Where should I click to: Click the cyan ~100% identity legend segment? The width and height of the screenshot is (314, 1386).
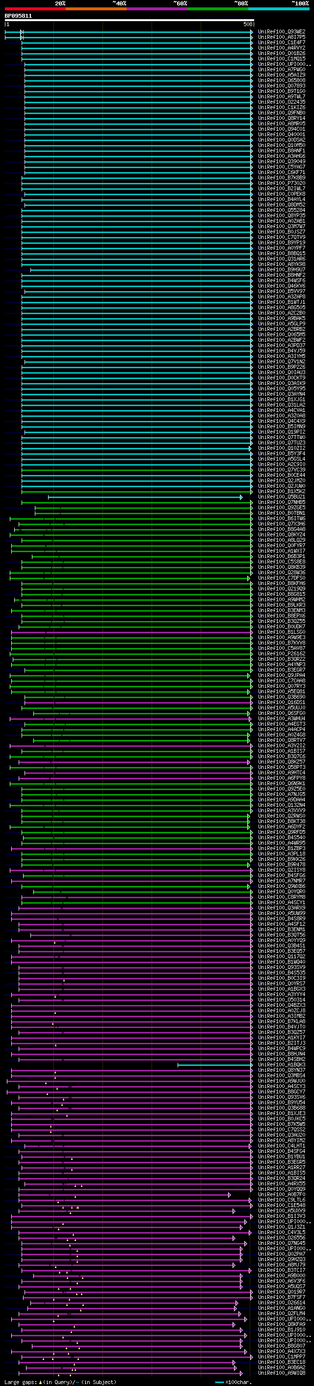(x=279, y=9)
